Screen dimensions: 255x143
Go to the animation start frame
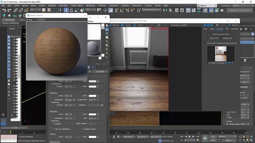pos(182,137)
